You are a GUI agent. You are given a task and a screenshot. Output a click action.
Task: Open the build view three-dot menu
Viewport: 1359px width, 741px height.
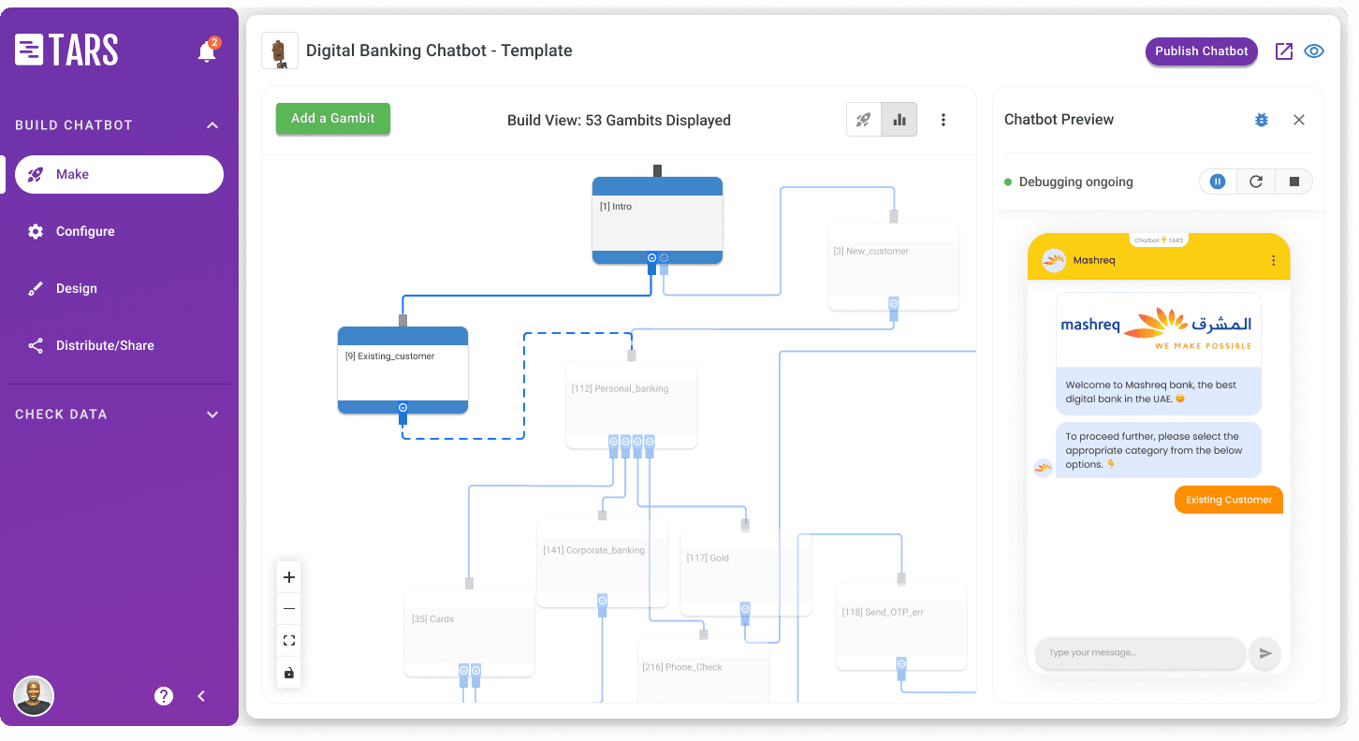[943, 120]
